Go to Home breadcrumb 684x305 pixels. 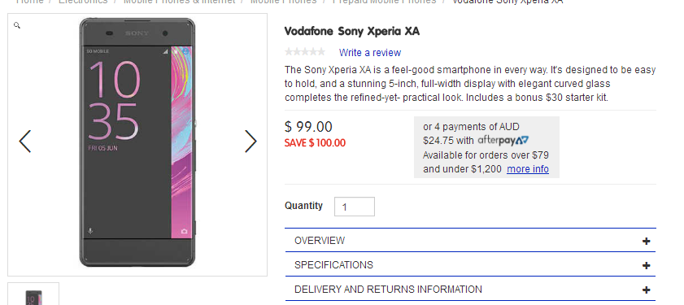click(29, 2)
